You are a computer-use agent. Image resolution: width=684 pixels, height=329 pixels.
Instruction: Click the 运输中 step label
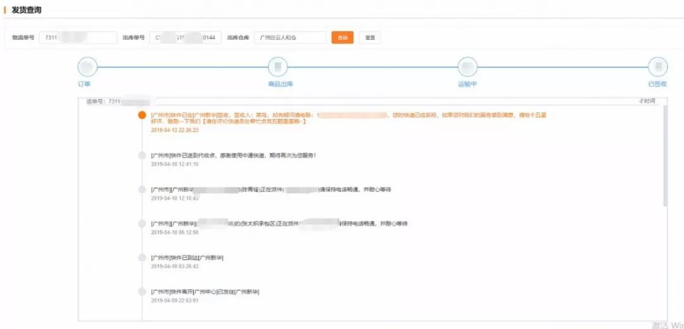tap(467, 84)
